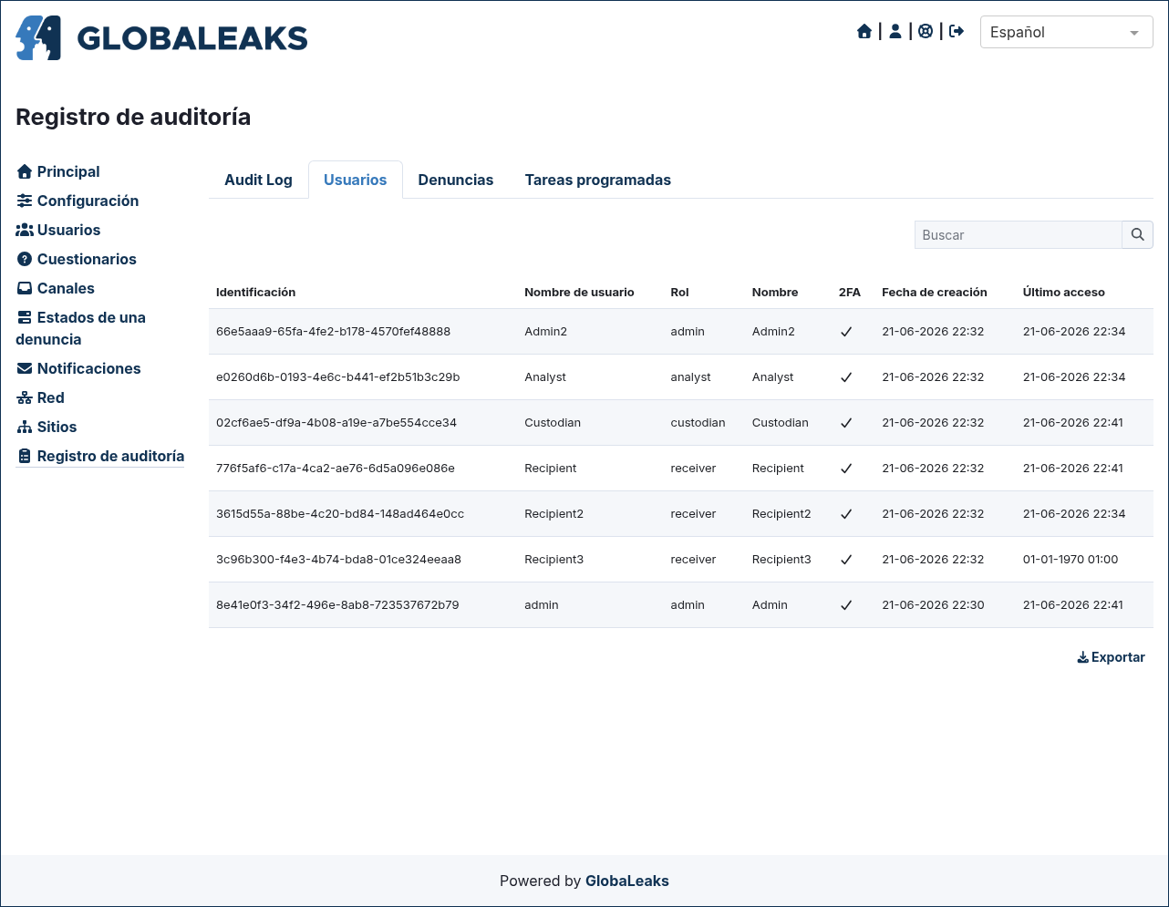This screenshot has width=1169, height=907.
Task: Select ID 66e5aaa9-65fa-4fe2-b178-4570fef48888
Action: point(333,331)
